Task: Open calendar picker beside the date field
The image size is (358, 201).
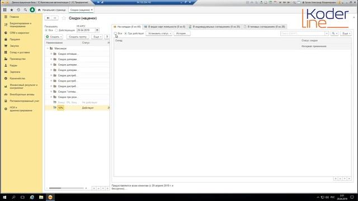Action: 97,30
